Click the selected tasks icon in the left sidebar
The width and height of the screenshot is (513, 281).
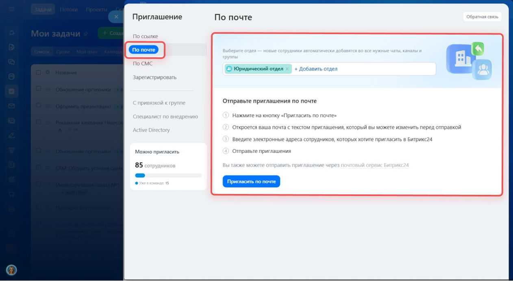[12, 91]
